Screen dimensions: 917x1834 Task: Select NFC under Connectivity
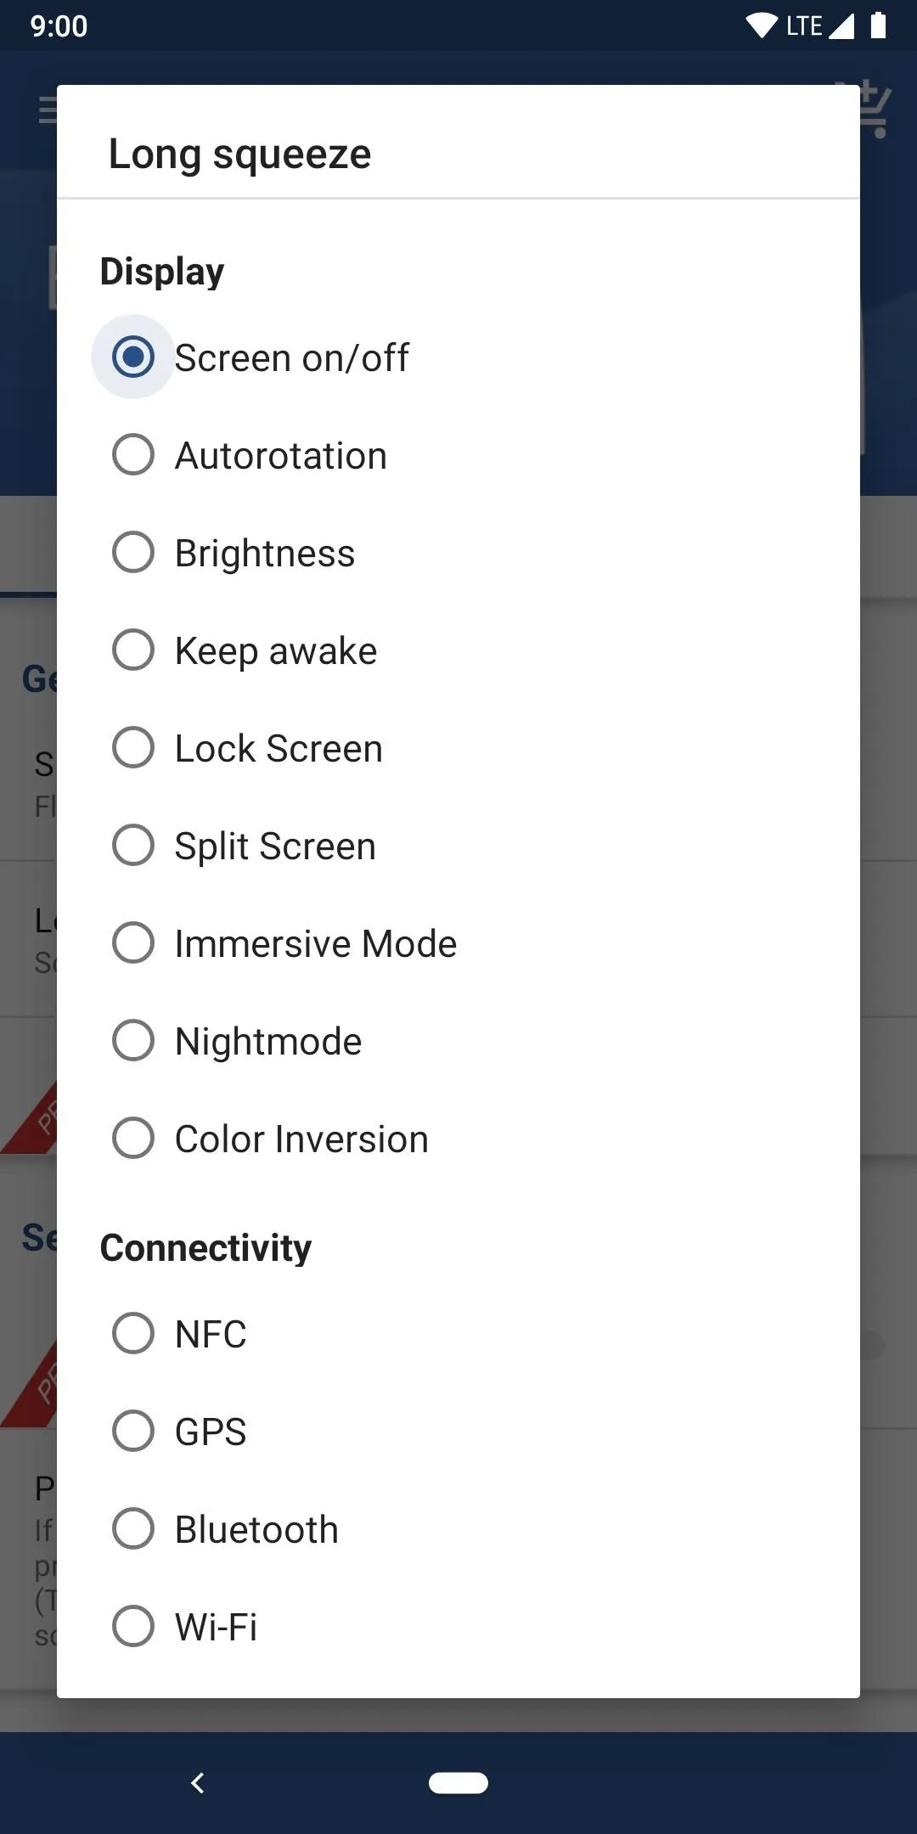coord(133,1334)
